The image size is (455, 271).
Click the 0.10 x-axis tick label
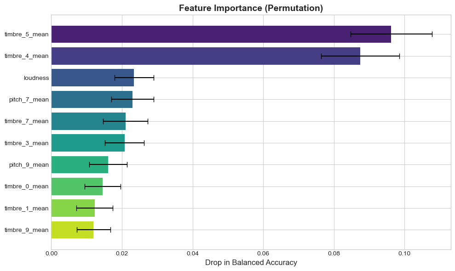(404, 254)
